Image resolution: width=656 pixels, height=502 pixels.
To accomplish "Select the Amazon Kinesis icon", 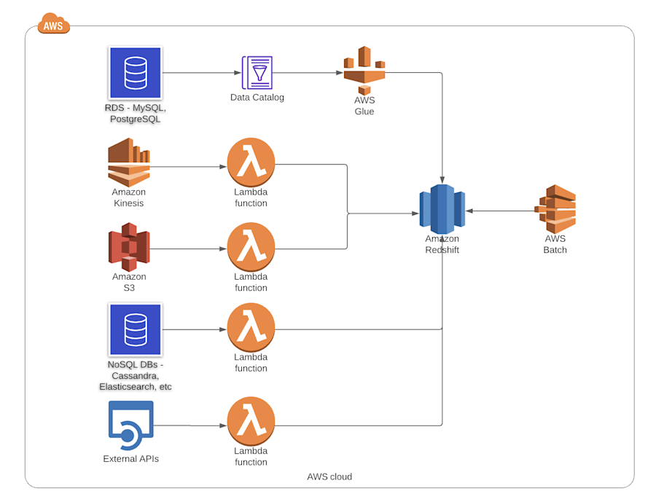I will (x=129, y=162).
